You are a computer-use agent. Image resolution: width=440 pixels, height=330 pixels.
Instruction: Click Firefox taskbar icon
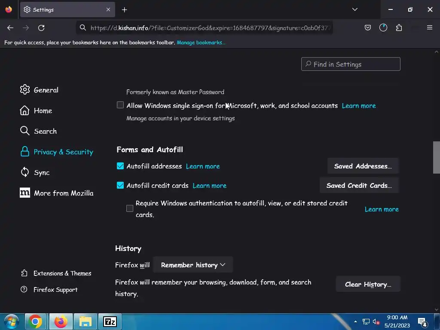(x=61, y=321)
